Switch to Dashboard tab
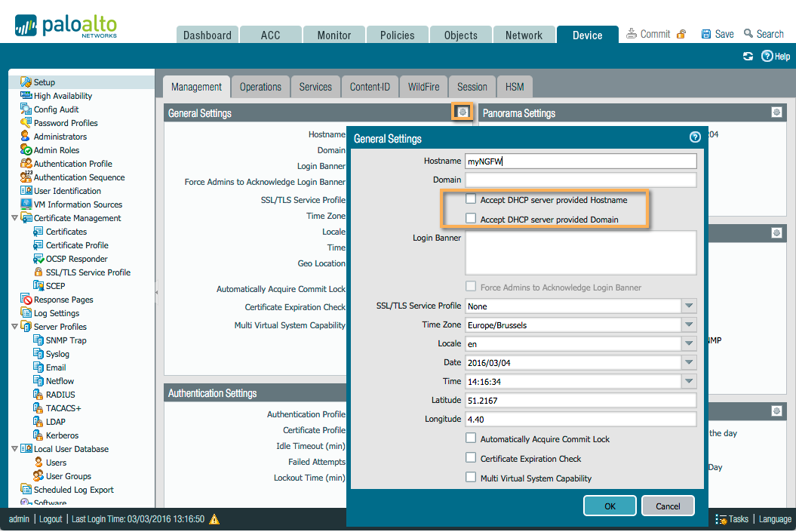The image size is (796, 532). [x=207, y=35]
